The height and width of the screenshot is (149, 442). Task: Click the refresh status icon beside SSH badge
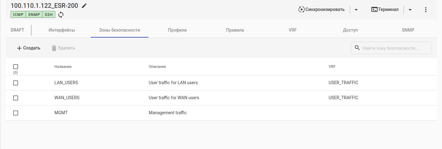[x=61, y=14]
